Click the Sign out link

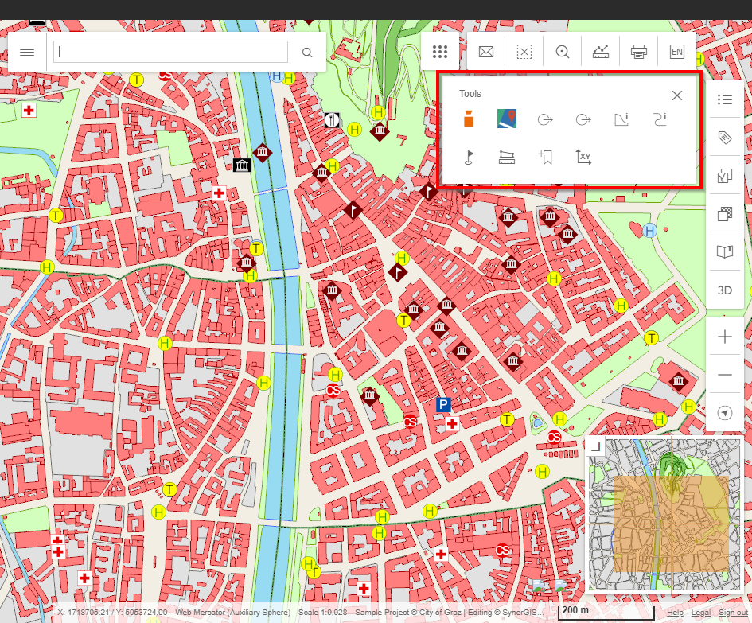click(x=733, y=613)
